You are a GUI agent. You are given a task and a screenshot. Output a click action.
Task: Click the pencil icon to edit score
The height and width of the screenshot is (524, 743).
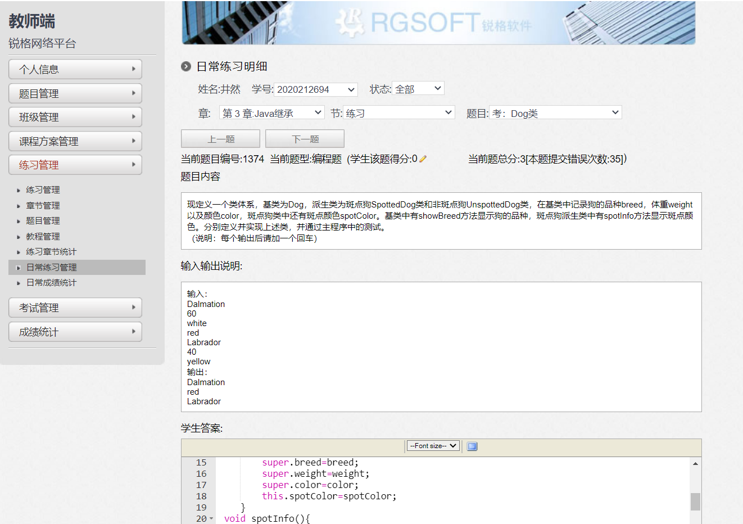point(423,159)
